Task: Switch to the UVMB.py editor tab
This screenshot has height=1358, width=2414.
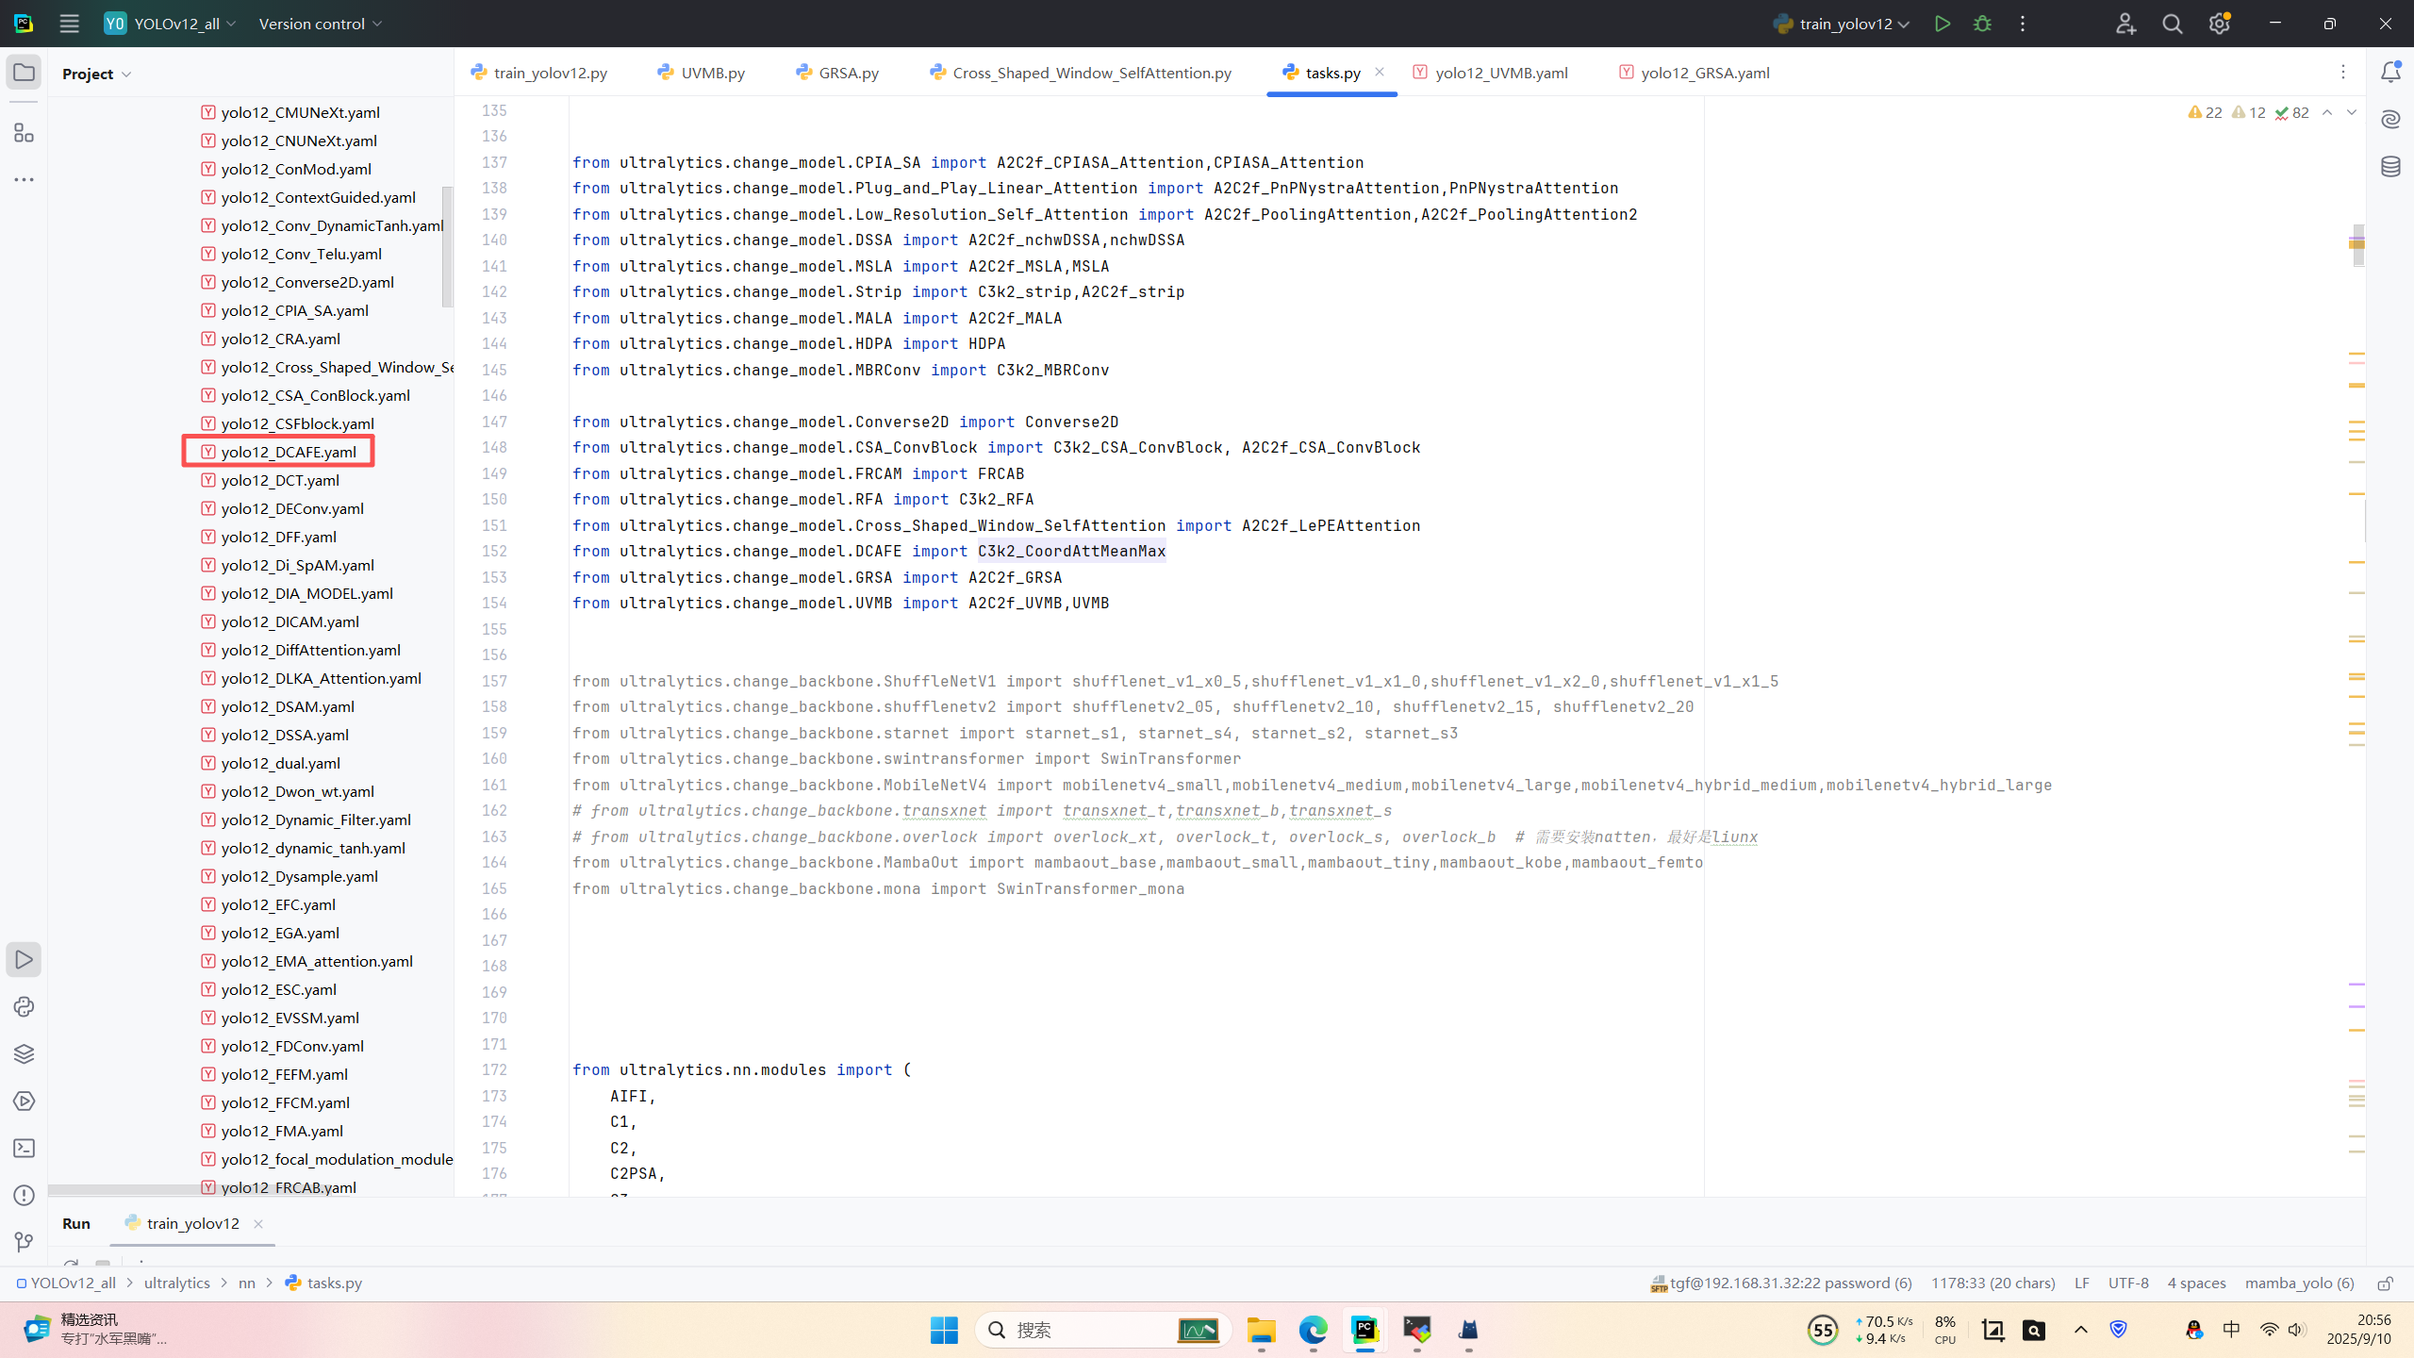Action: 712,73
